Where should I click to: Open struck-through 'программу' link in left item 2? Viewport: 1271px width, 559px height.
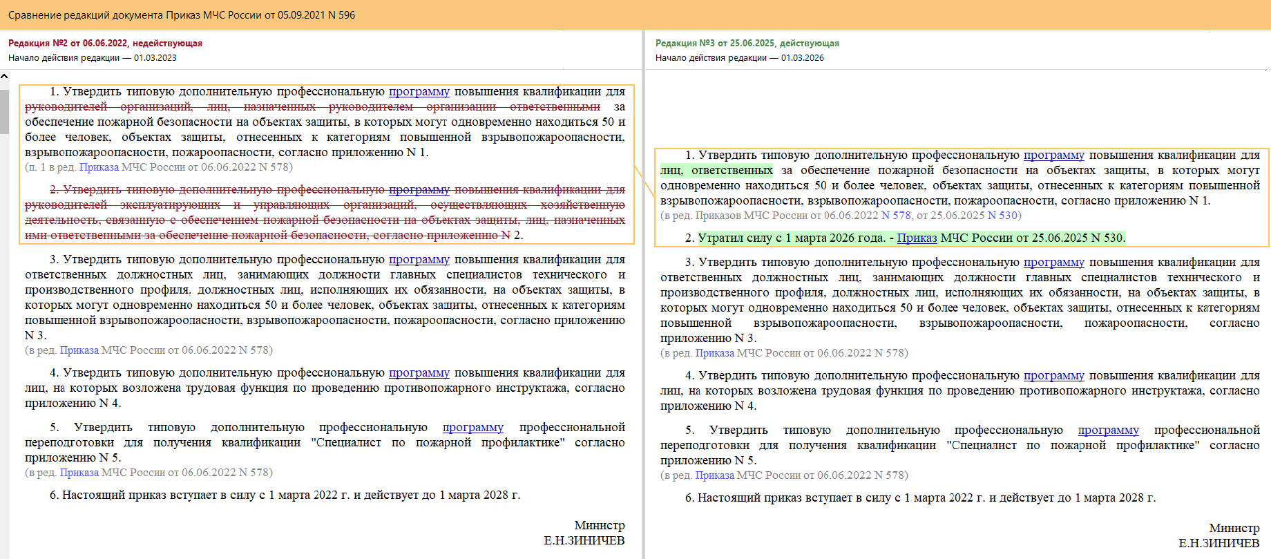tap(419, 190)
